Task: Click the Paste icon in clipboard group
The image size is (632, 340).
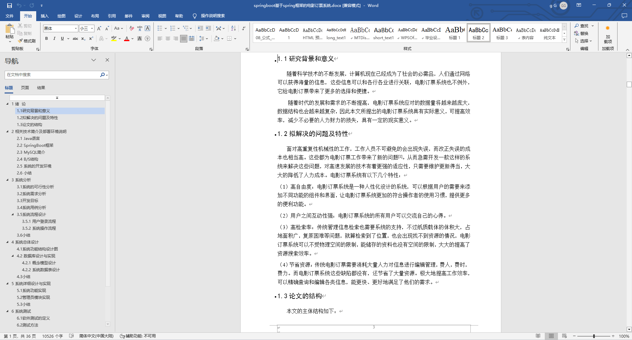Action: [x=10, y=29]
